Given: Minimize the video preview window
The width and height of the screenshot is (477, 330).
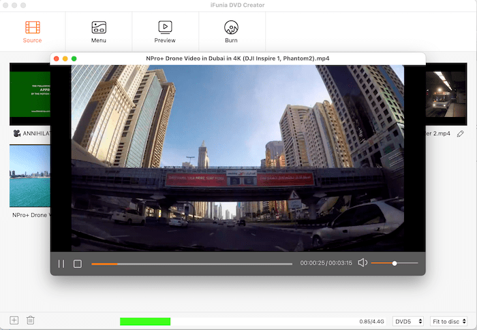Looking at the screenshot, I should [x=65, y=59].
